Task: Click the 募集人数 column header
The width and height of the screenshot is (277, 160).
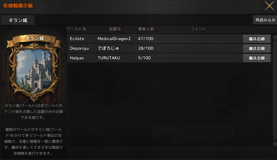Action: click(x=146, y=29)
